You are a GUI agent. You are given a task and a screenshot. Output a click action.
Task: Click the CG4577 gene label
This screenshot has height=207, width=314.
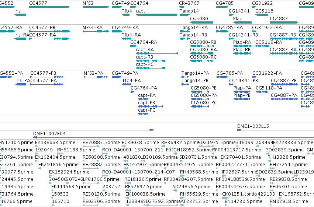point(38,3)
